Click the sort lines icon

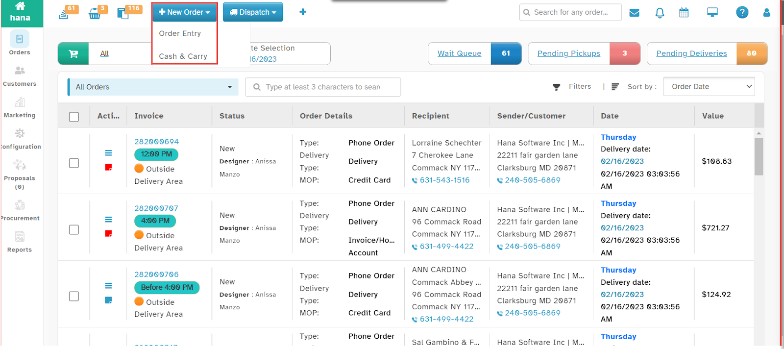coord(615,87)
